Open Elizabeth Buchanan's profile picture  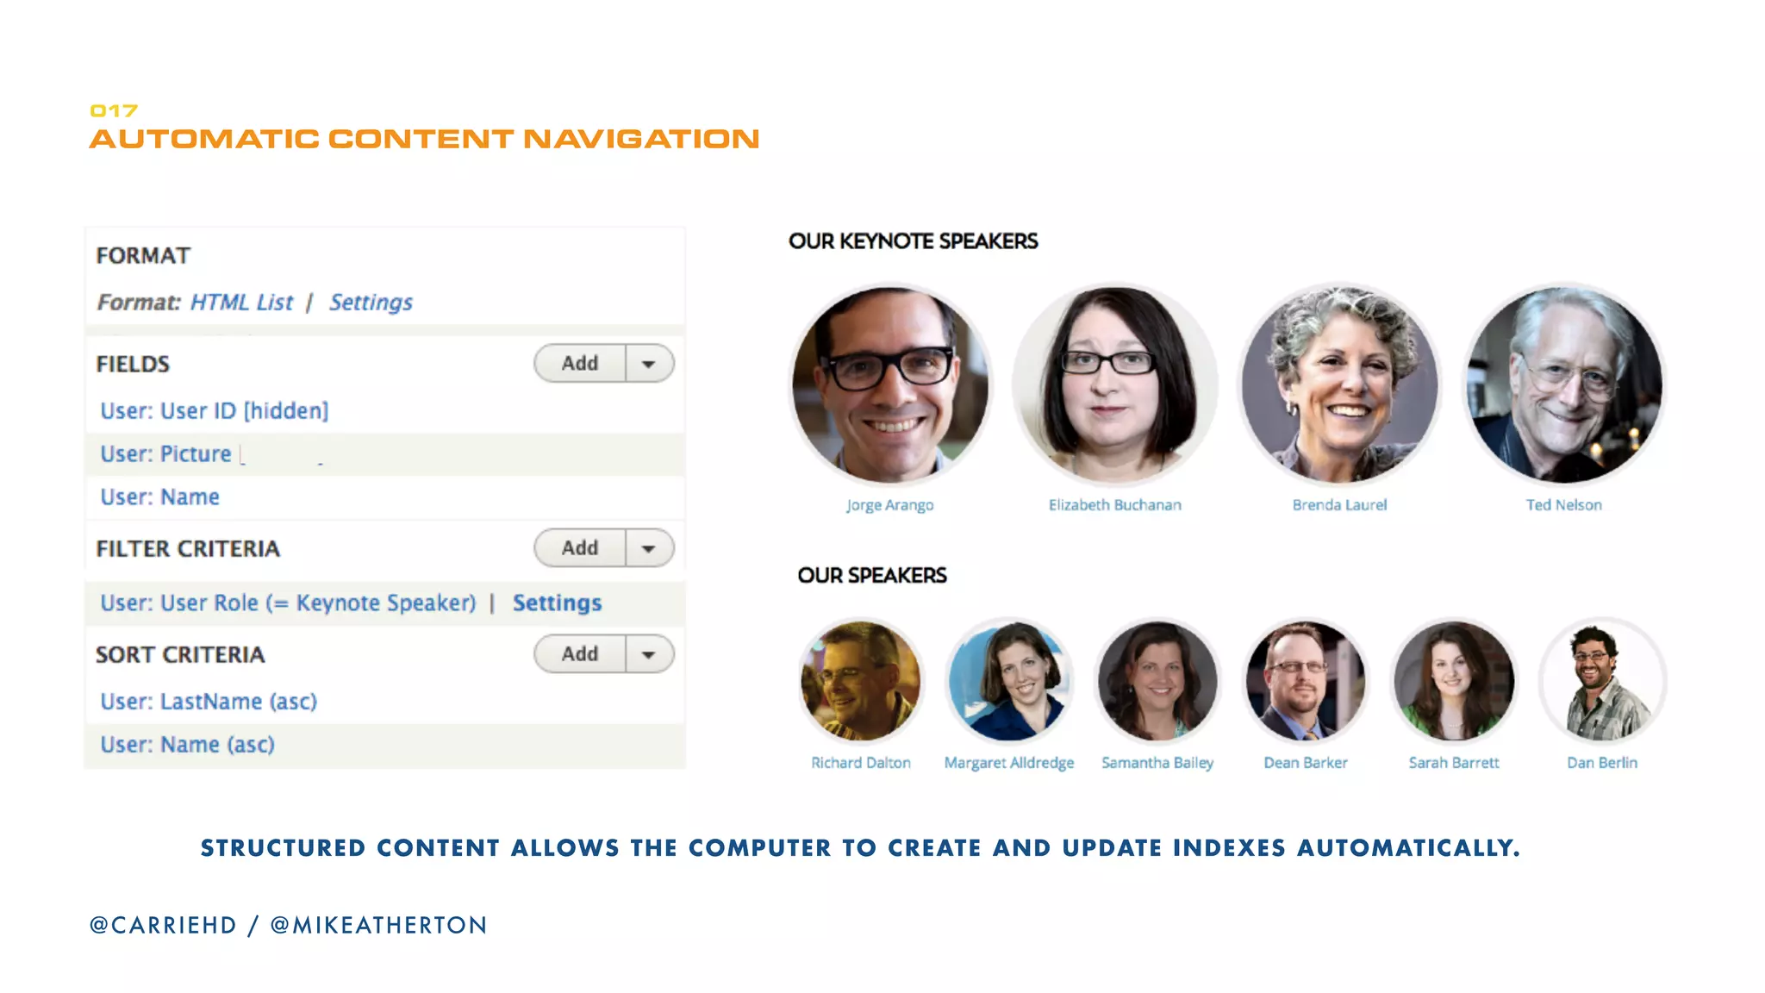[x=1114, y=384]
